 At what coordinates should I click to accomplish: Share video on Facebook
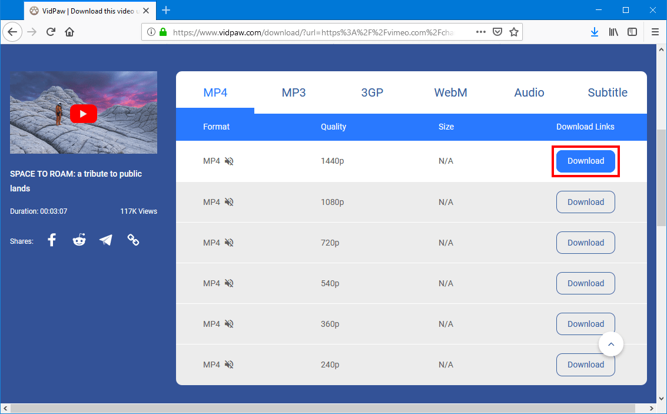(52, 240)
